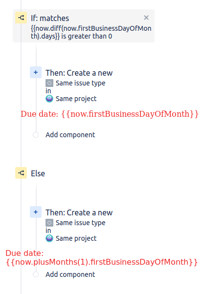
Task: Open the If: matches condition block
Action: [84, 26]
